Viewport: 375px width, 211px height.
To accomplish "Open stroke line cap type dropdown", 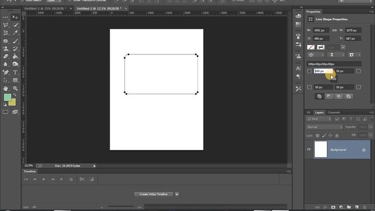I will [336, 55].
